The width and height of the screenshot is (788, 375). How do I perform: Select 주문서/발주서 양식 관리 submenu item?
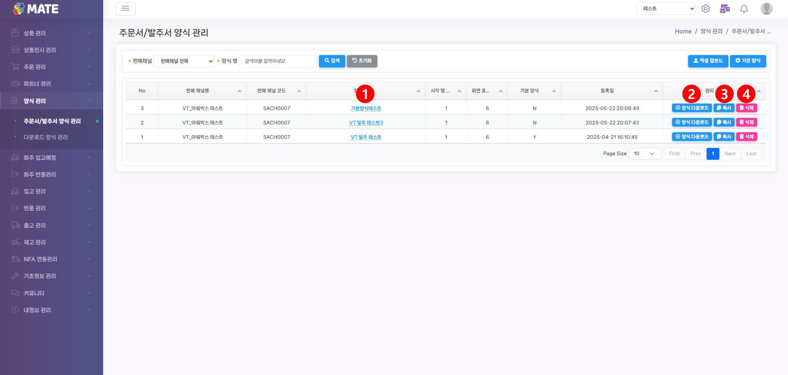point(52,121)
